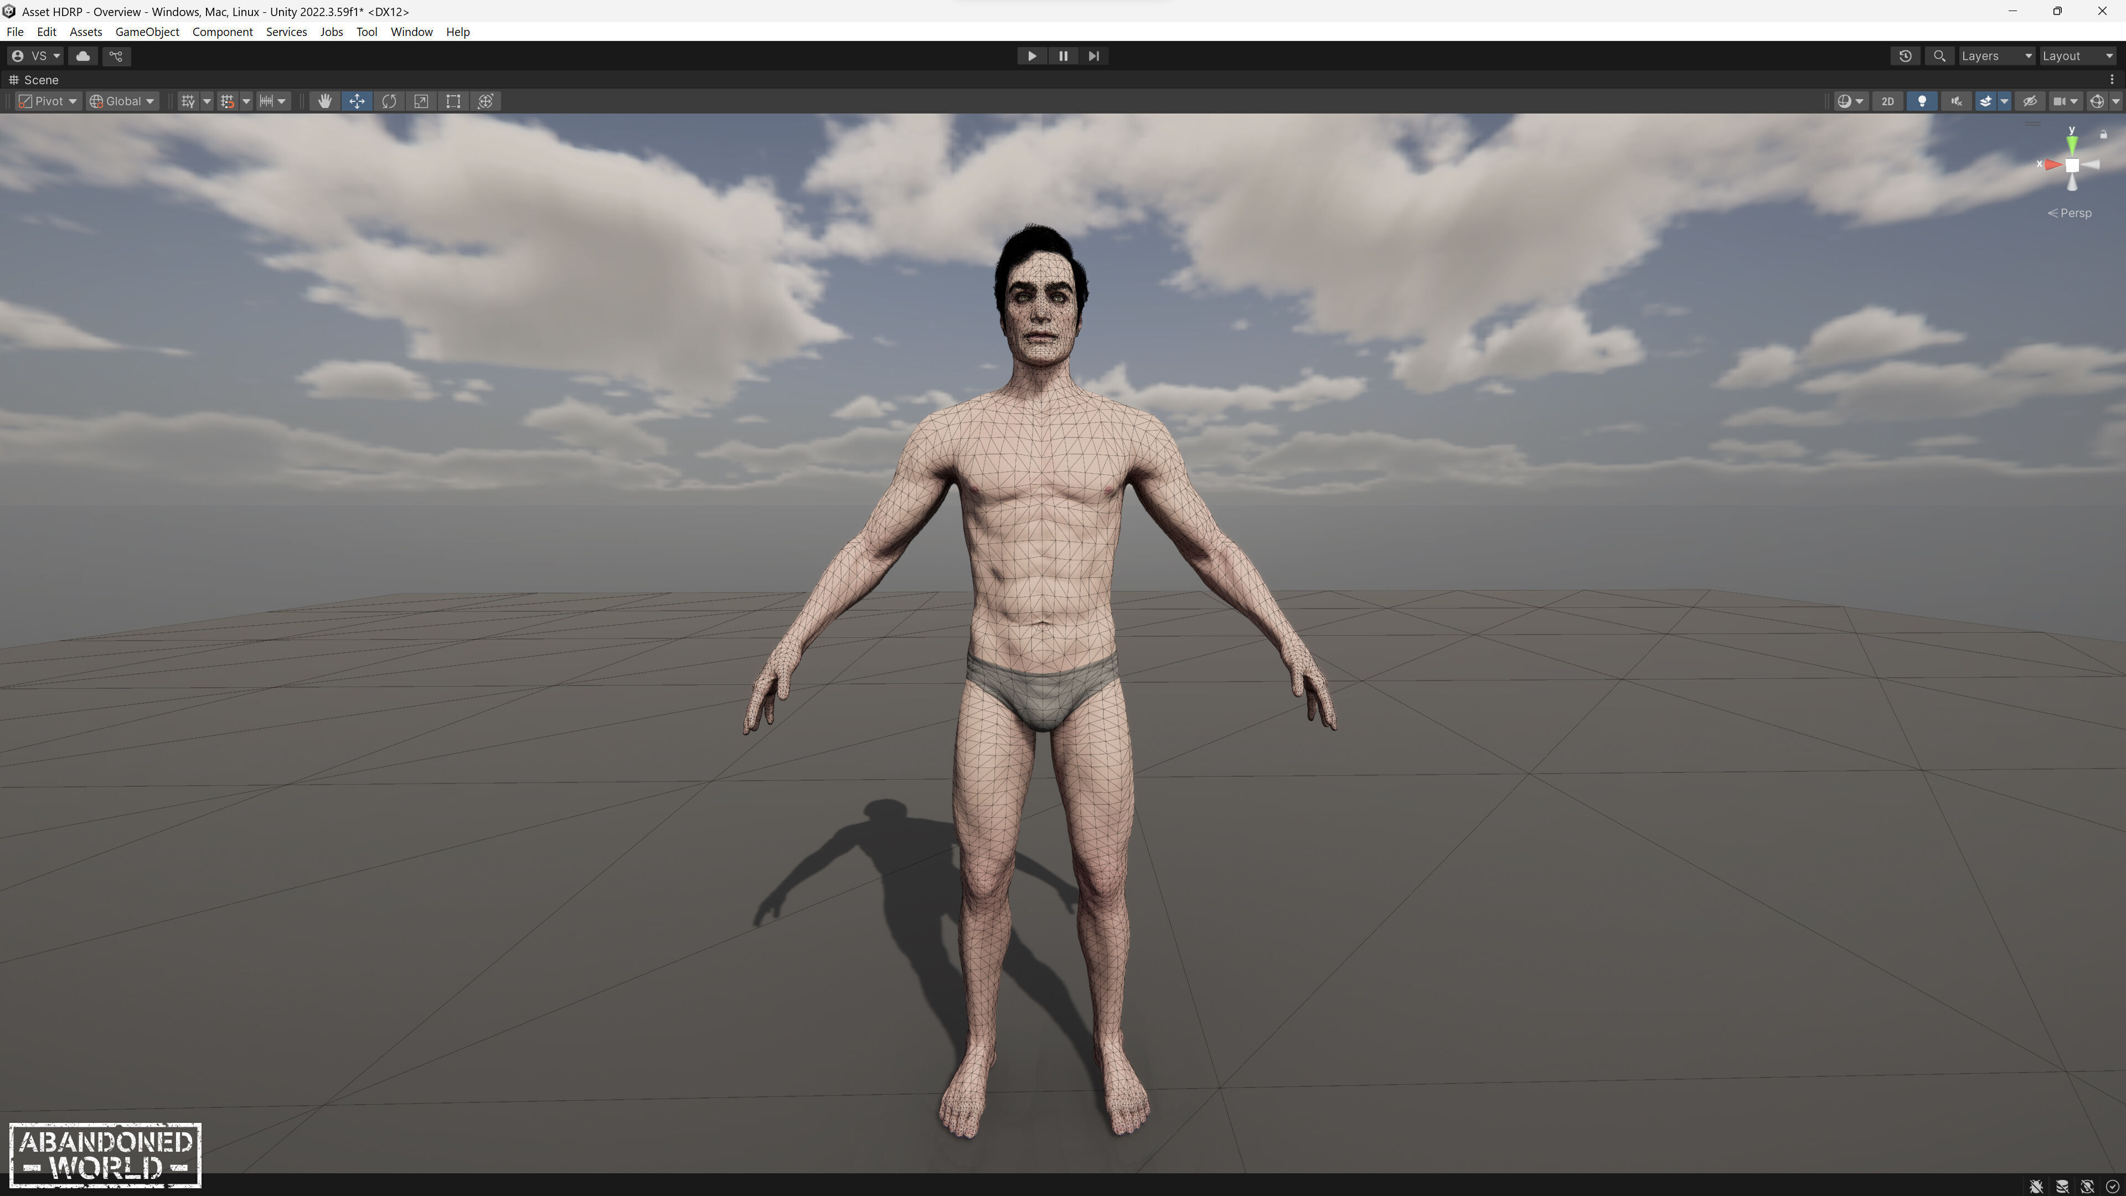Toggle hidden objects scene visibility

[2030, 101]
